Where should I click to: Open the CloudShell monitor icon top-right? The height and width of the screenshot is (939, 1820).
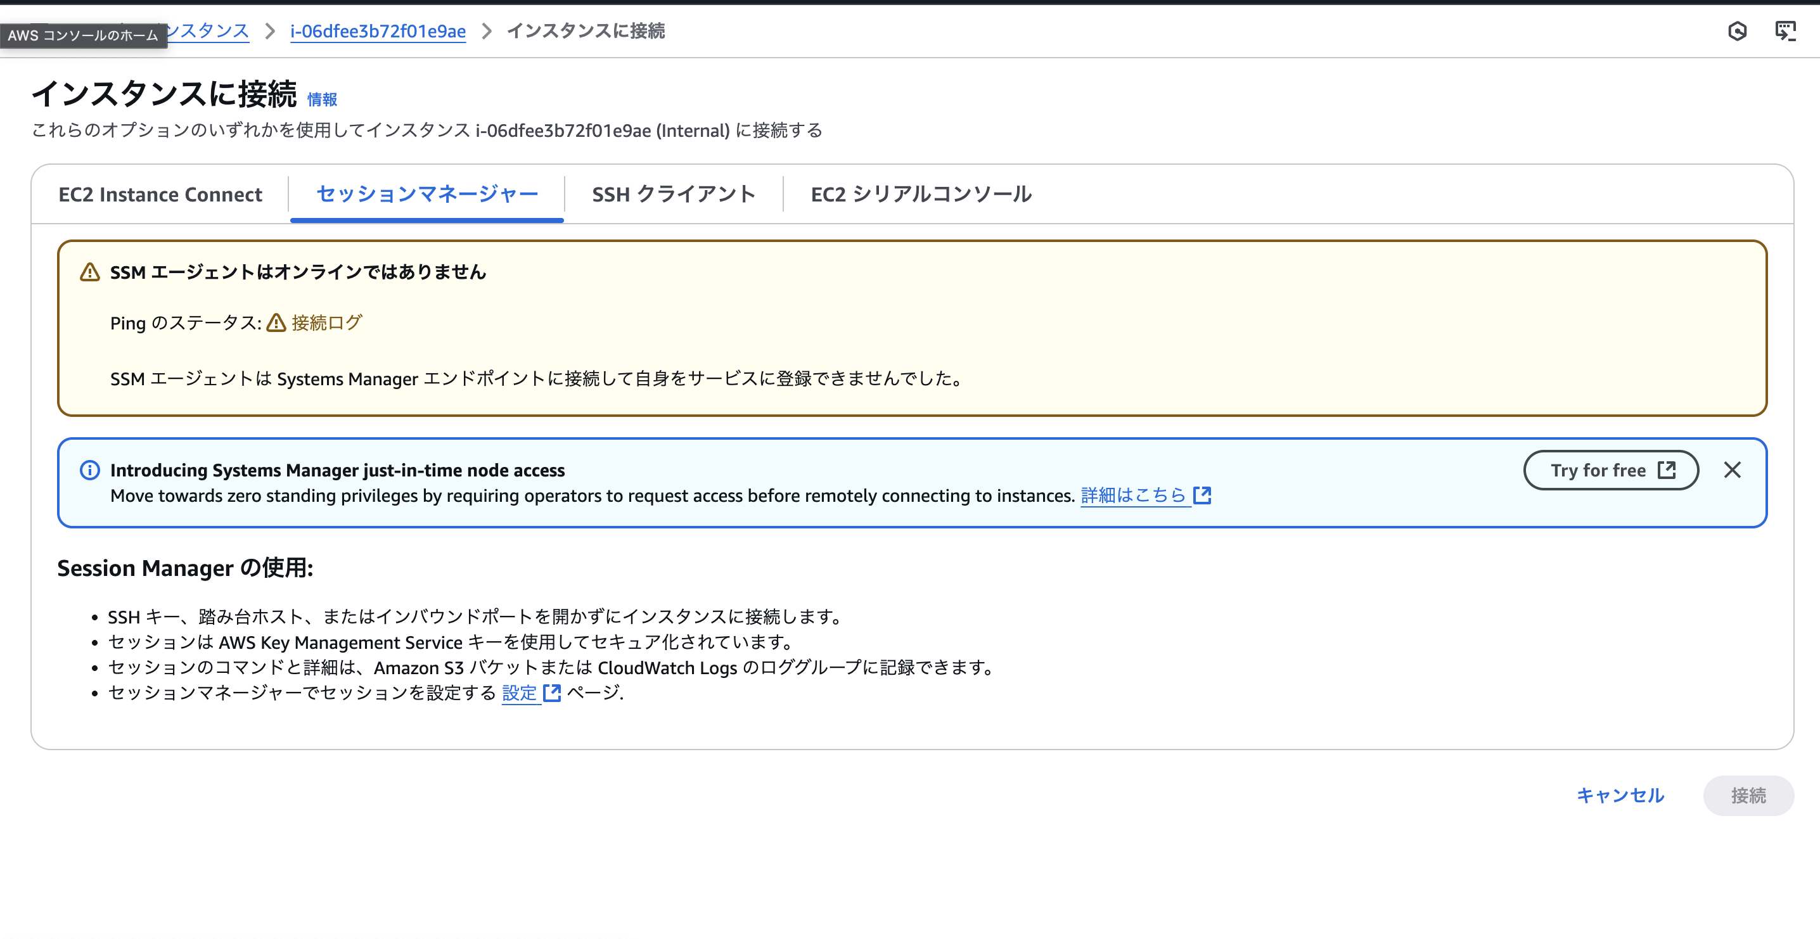pyautogui.click(x=1785, y=31)
